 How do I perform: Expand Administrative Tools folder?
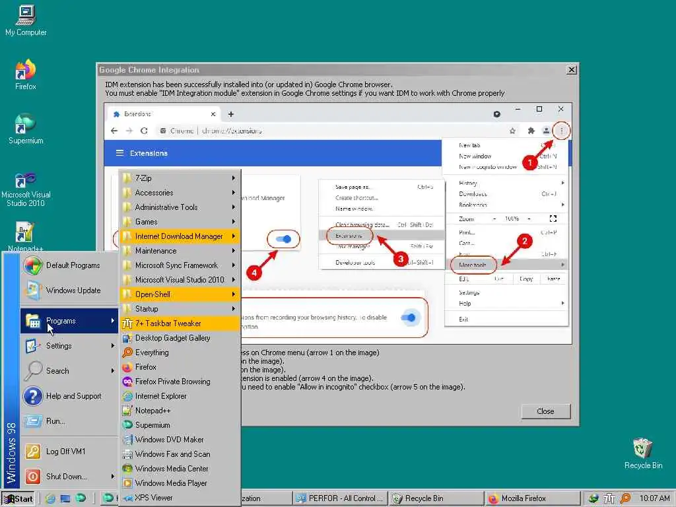[x=180, y=207]
